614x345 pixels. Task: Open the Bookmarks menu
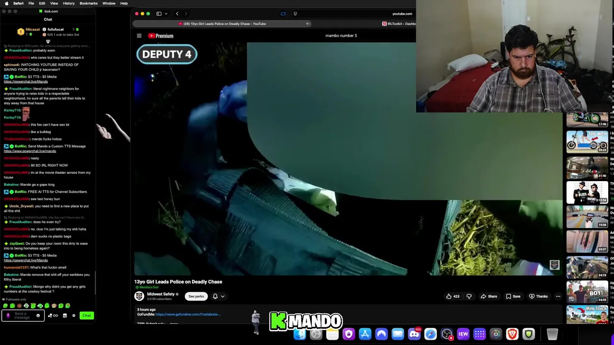(89, 3)
